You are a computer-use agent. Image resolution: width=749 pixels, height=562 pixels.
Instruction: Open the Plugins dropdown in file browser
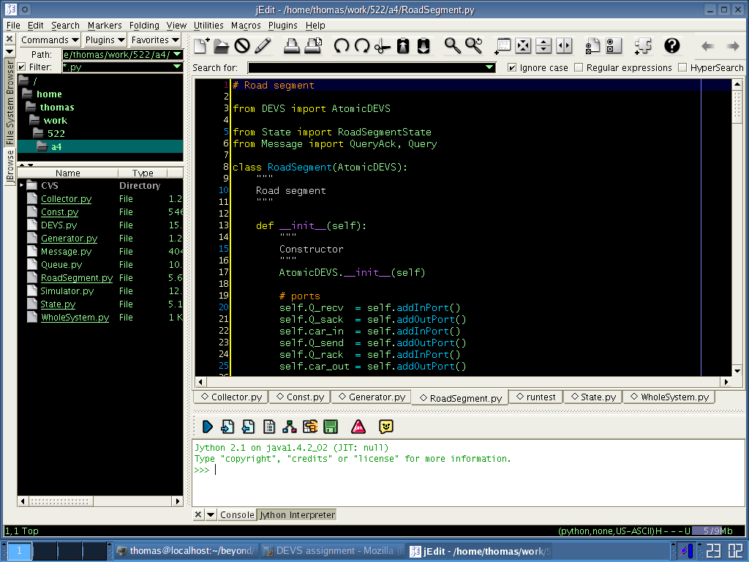[105, 40]
